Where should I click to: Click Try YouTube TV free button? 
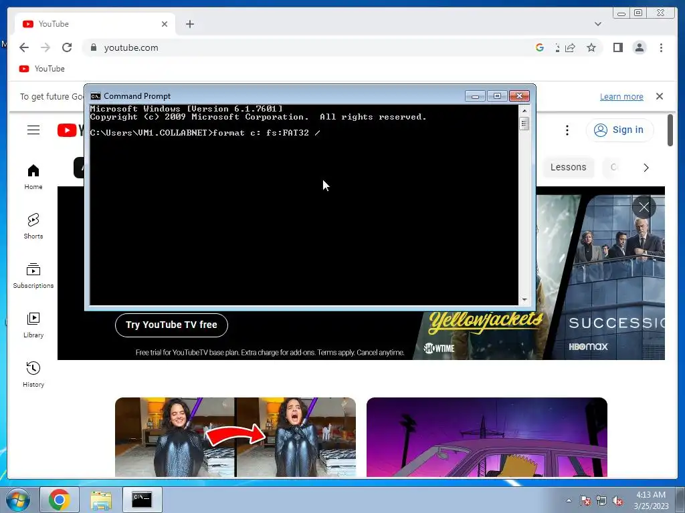[172, 325]
